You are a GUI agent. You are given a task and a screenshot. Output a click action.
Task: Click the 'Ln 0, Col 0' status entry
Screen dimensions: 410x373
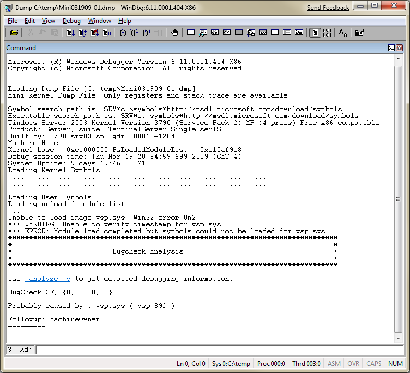tap(191, 364)
